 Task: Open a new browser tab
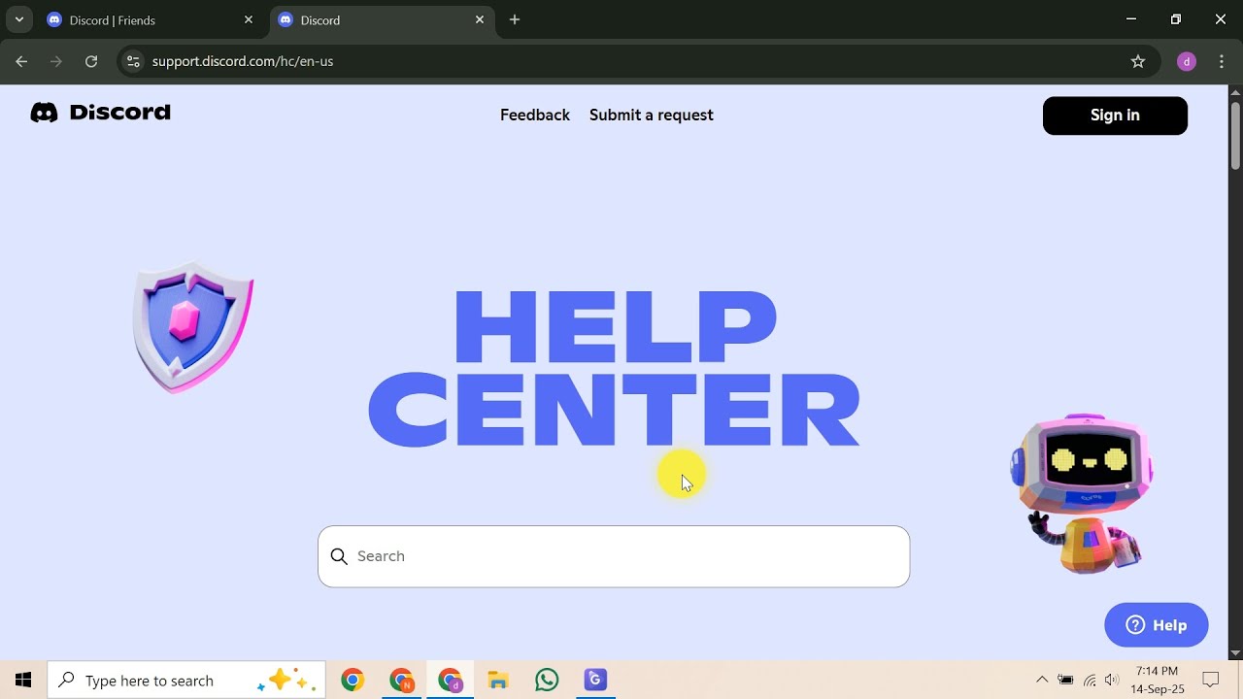515,19
